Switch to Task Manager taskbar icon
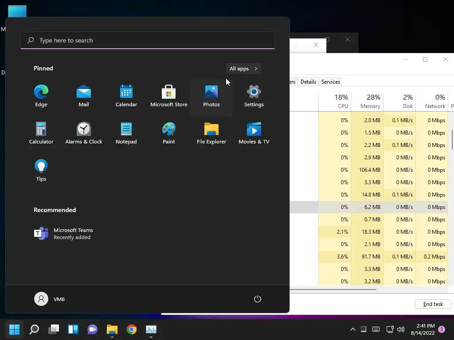Image resolution: width=454 pixels, height=340 pixels. click(151, 329)
